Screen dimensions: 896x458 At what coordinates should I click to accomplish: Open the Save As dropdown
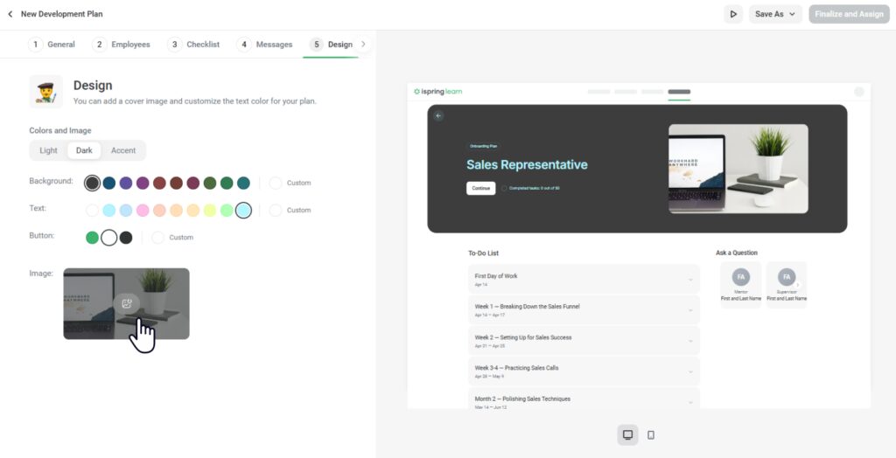[775, 14]
